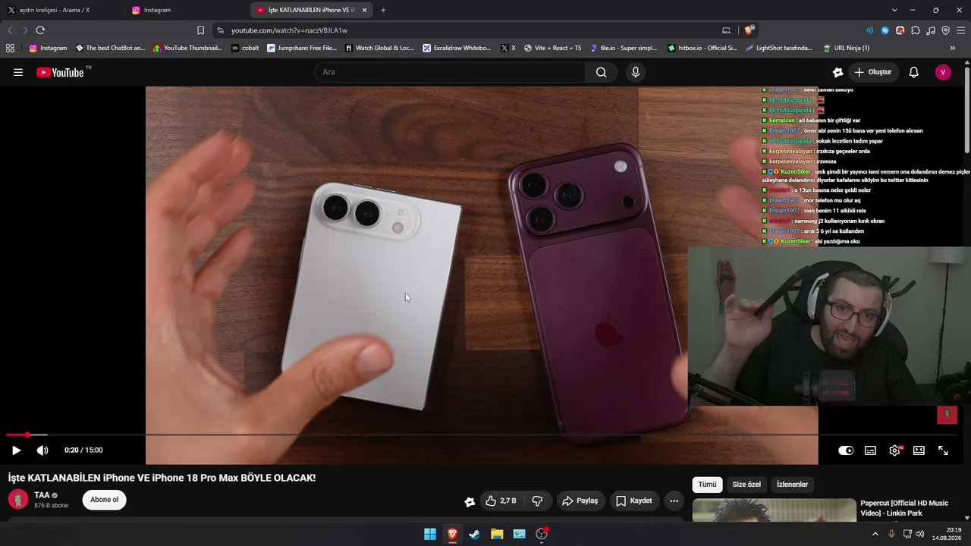This screenshot has height=546, width=971.
Task: Subscribe with the Abone ol button
Action: tap(105, 500)
